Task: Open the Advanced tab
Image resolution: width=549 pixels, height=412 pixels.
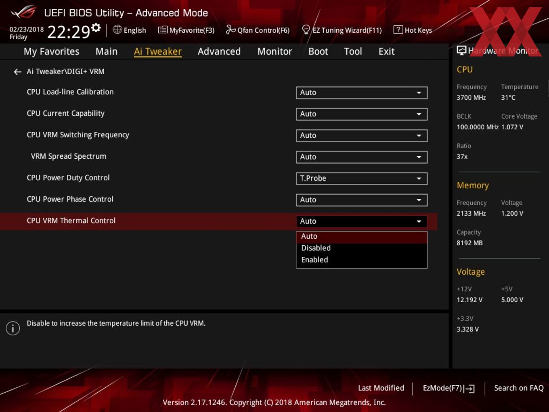Action: coord(219,51)
